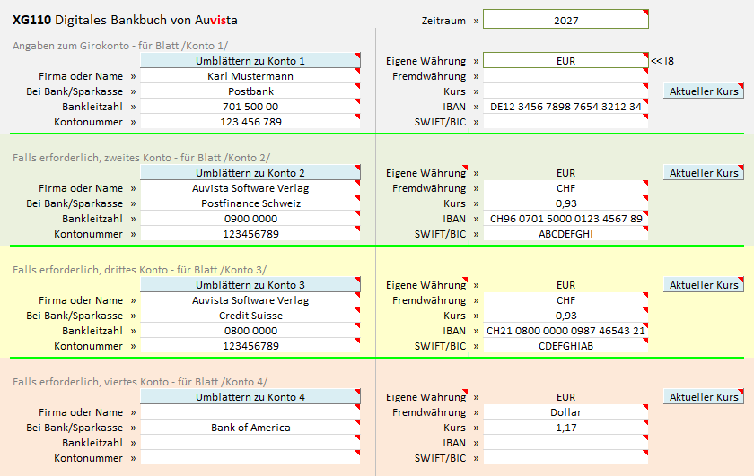Open sheet with 'Umblättern zu Konto 4'
This screenshot has height=476, width=754.
(250, 397)
